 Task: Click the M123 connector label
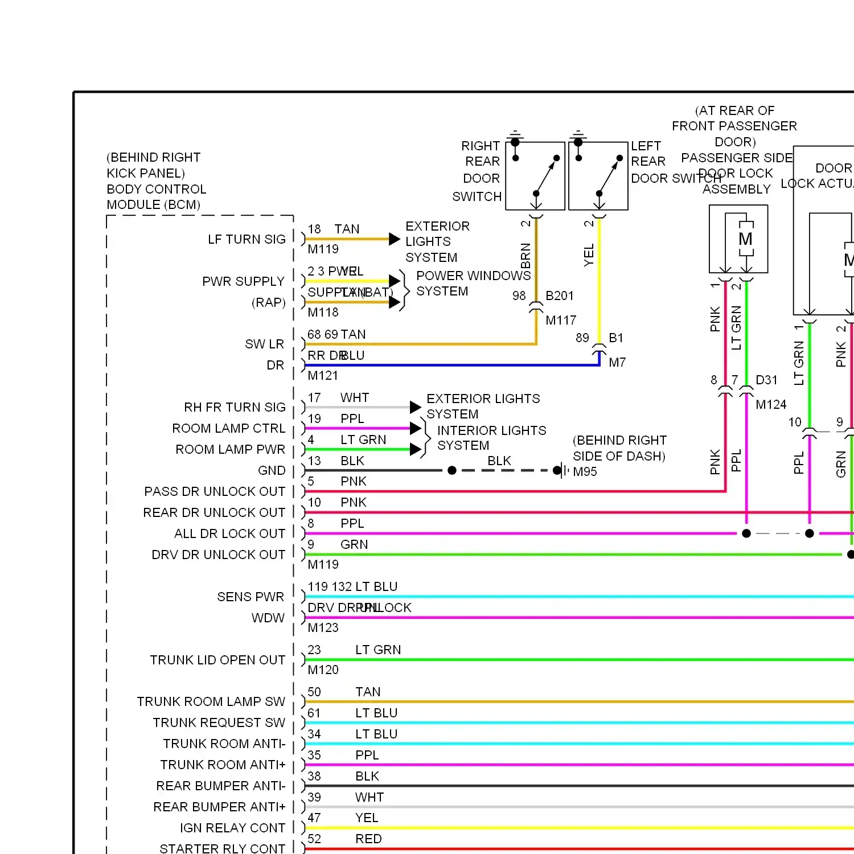pyautogui.click(x=323, y=627)
